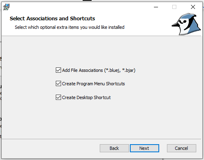The image size is (204, 160).
Task: Click the greyed-out maximize button
Action: [174, 7]
